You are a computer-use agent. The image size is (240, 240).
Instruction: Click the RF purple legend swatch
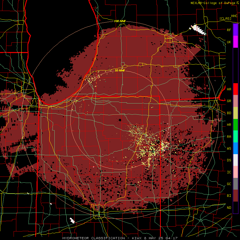(x=235, y=30)
